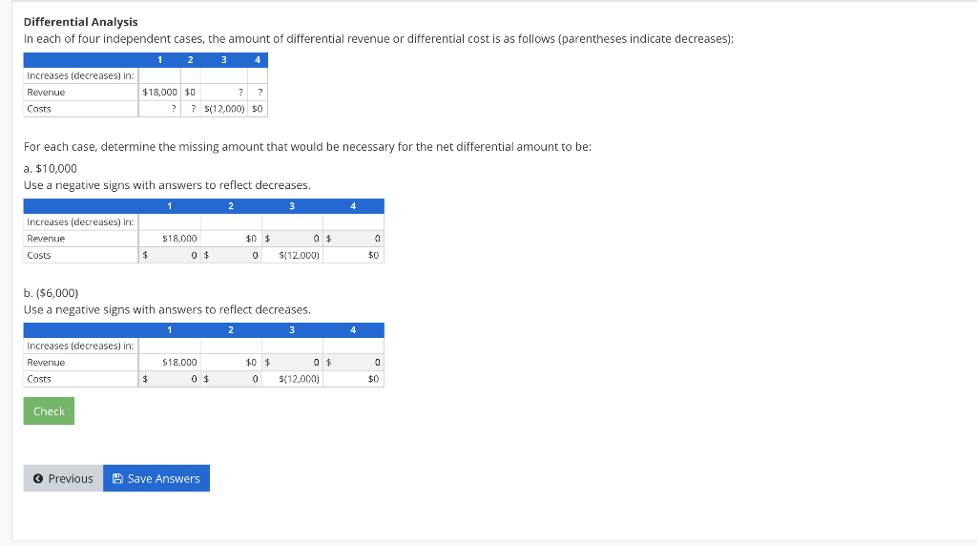Select case 1 Costs field in part a
977x546 pixels.
(x=174, y=255)
